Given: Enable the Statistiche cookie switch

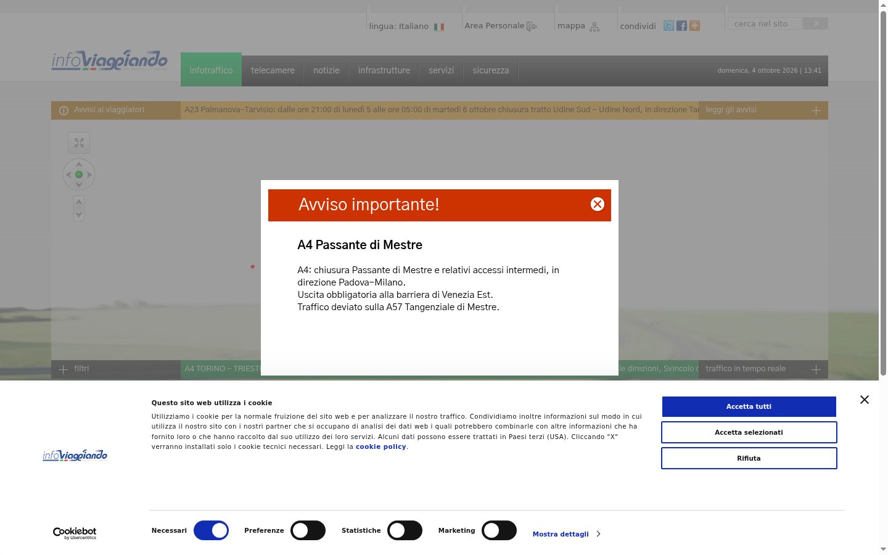Looking at the screenshot, I should tap(405, 530).
